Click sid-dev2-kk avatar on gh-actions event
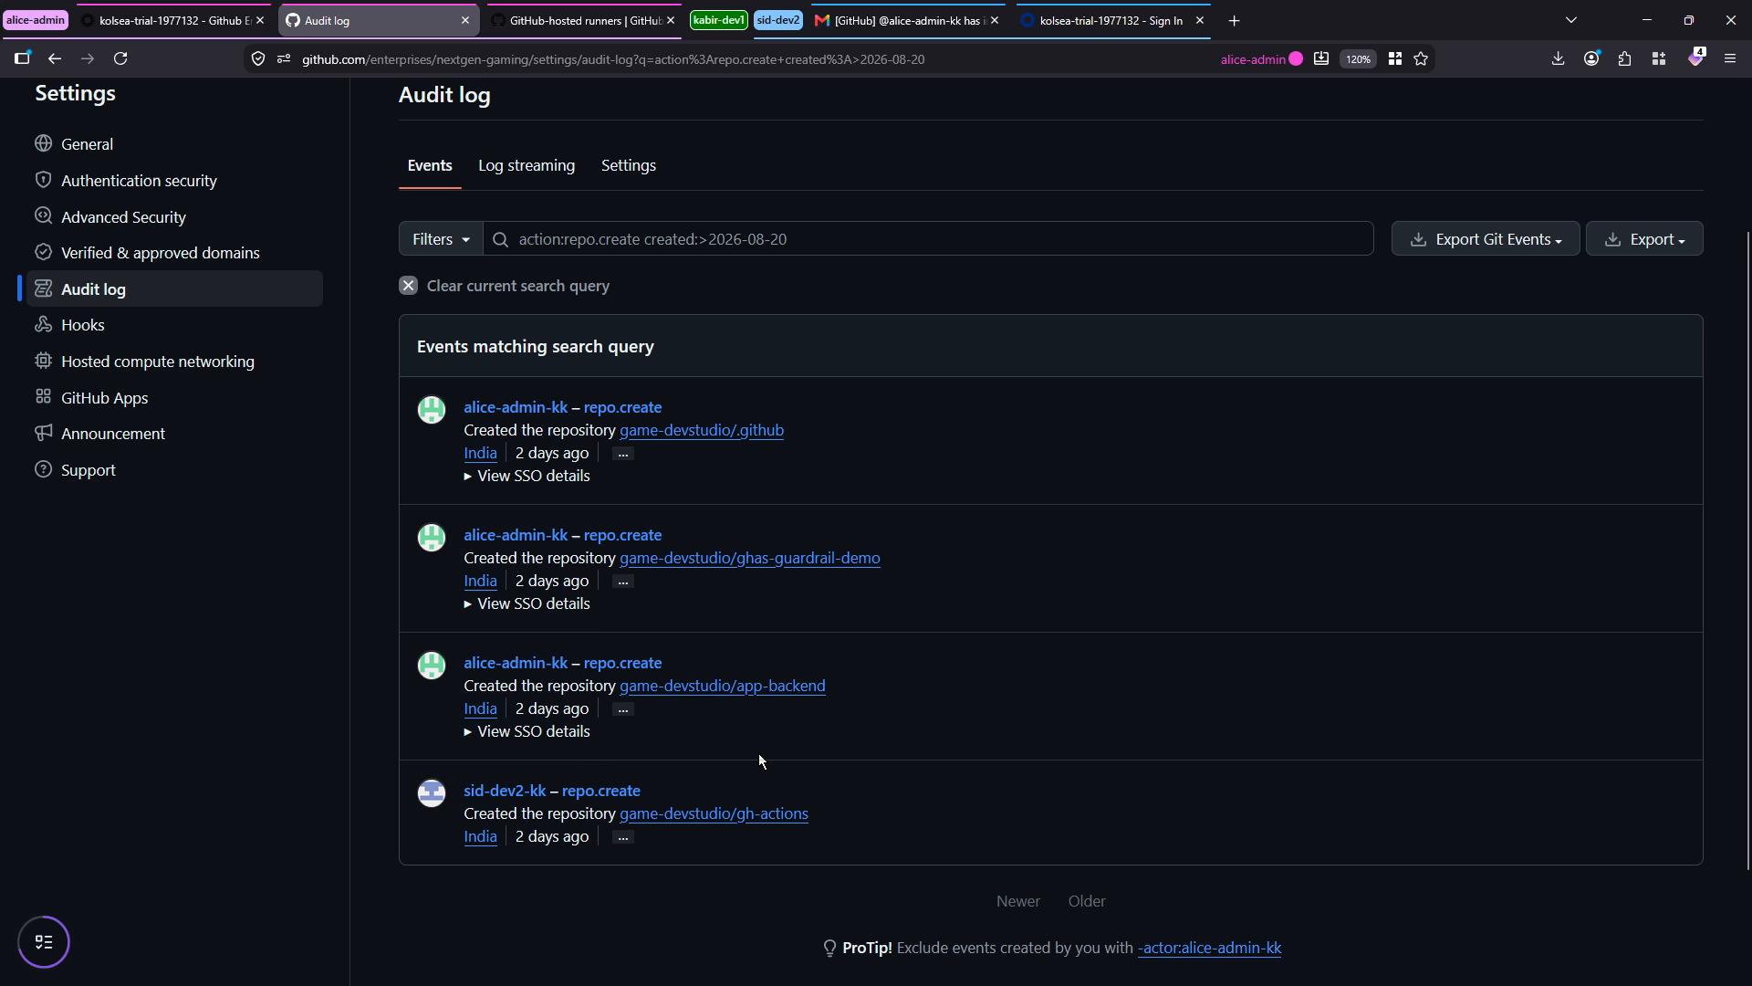This screenshot has width=1752, height=986. tap(432, 792)
